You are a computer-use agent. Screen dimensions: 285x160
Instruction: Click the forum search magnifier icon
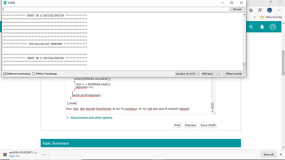(x=251, y=27)
